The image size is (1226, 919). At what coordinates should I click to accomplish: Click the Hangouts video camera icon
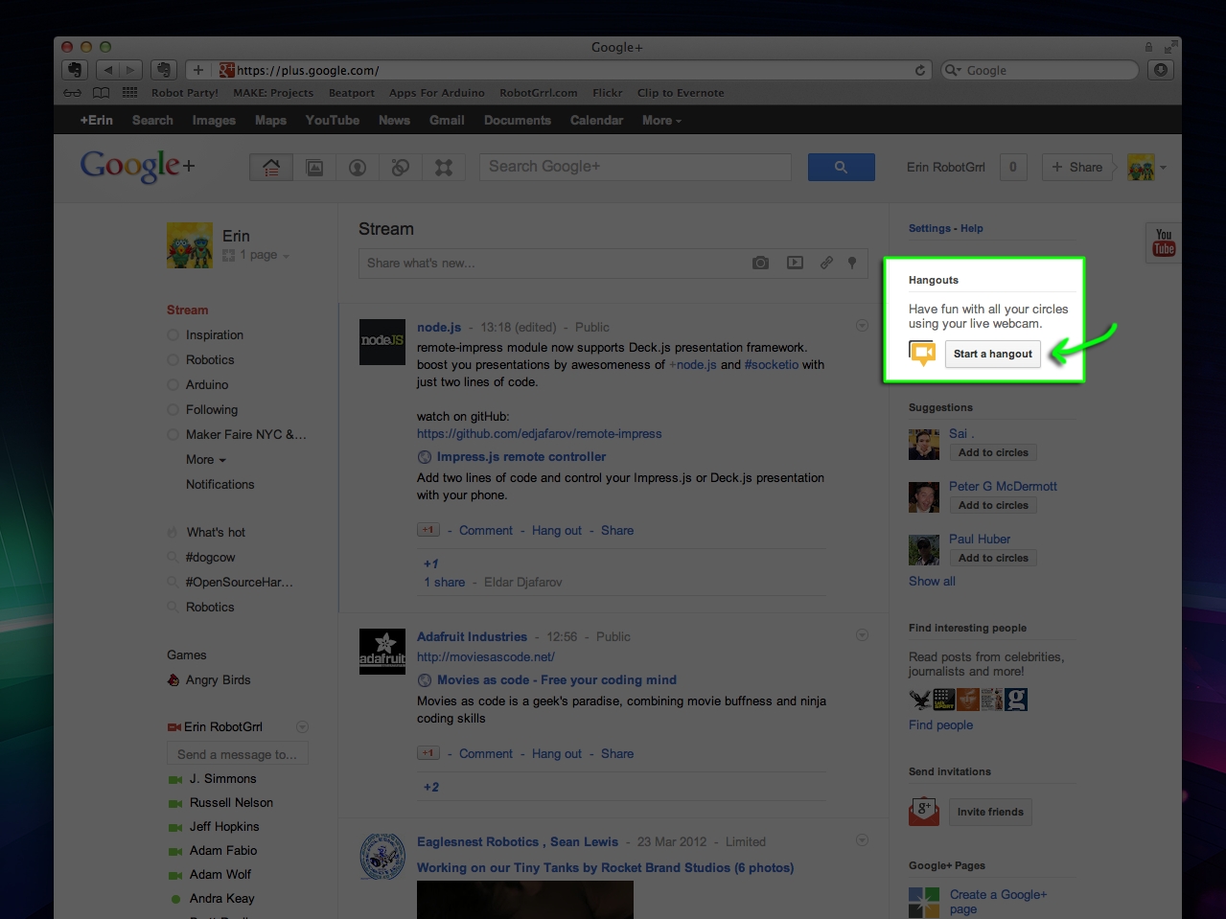point(922,354)
